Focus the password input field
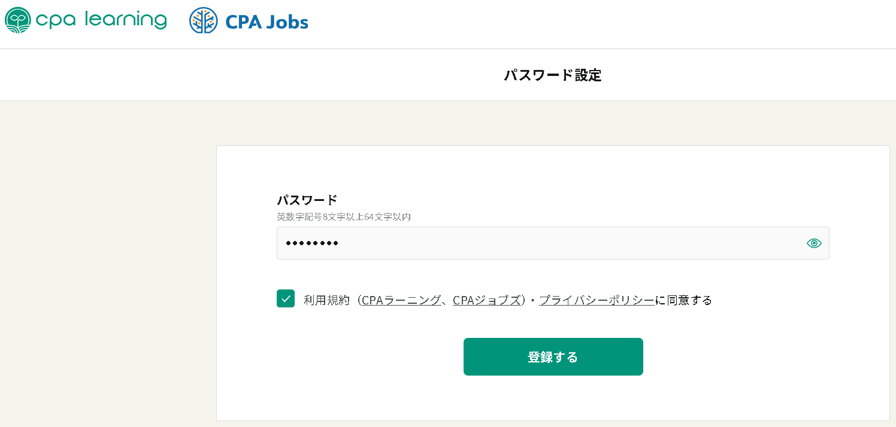The height and width of the screenshot is (427, 896). pyautogui.click(x=539, y=243)
